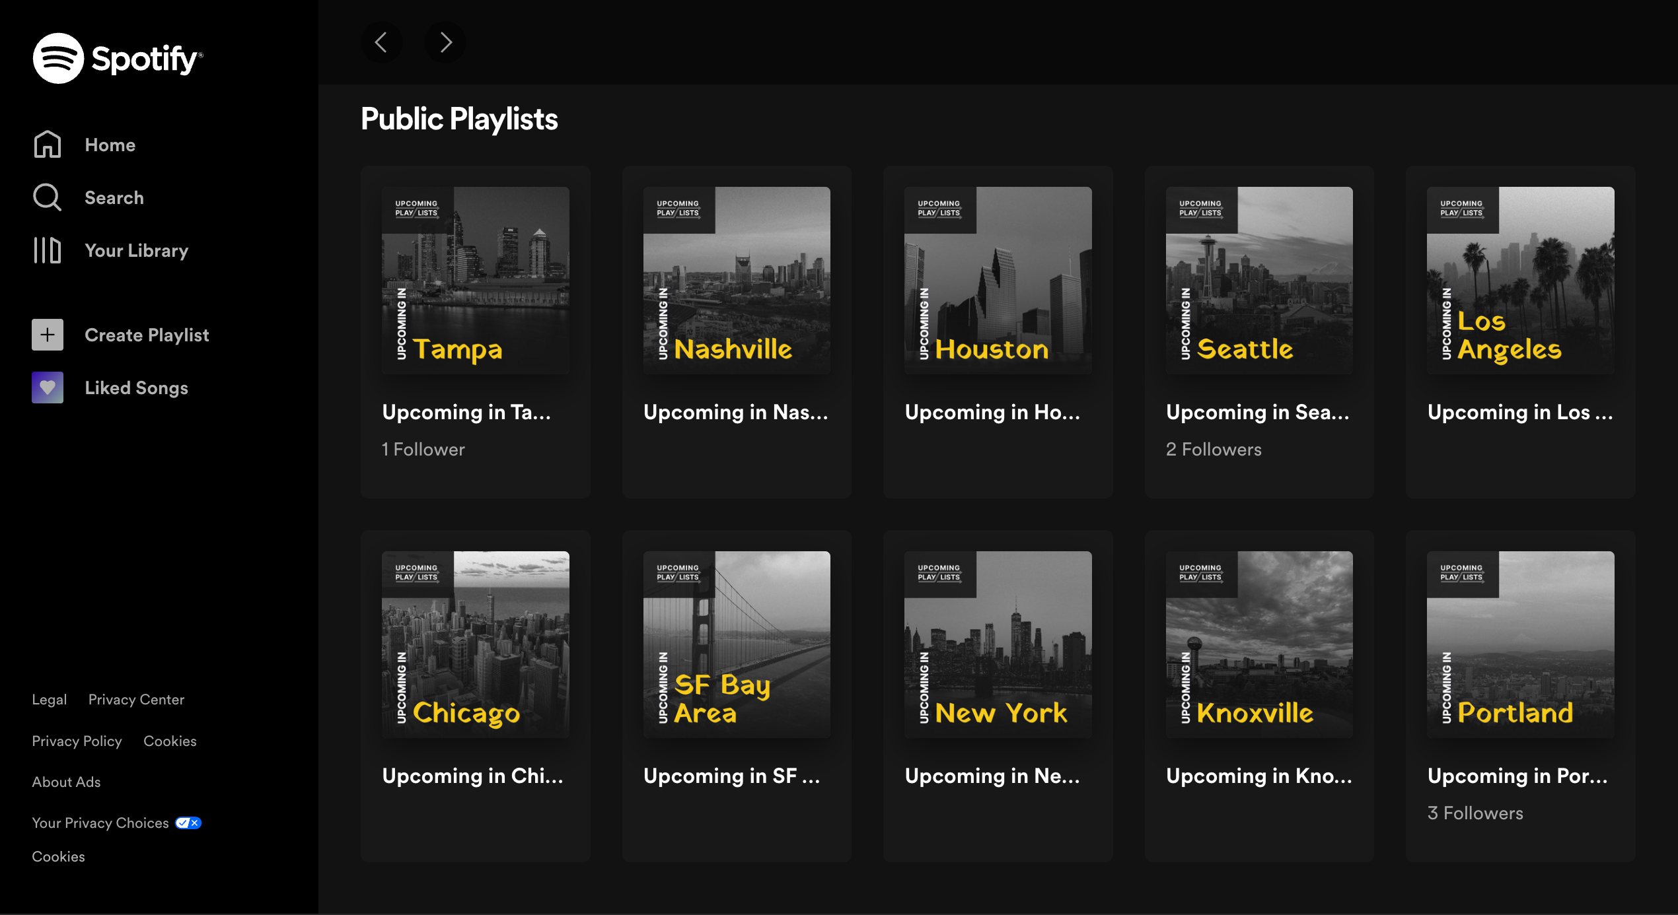
Task: Click the '2 Followers' text
Action: coord(1214,450)
